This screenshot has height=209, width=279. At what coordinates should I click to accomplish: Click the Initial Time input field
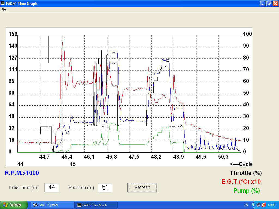click(x=52, y=188)
